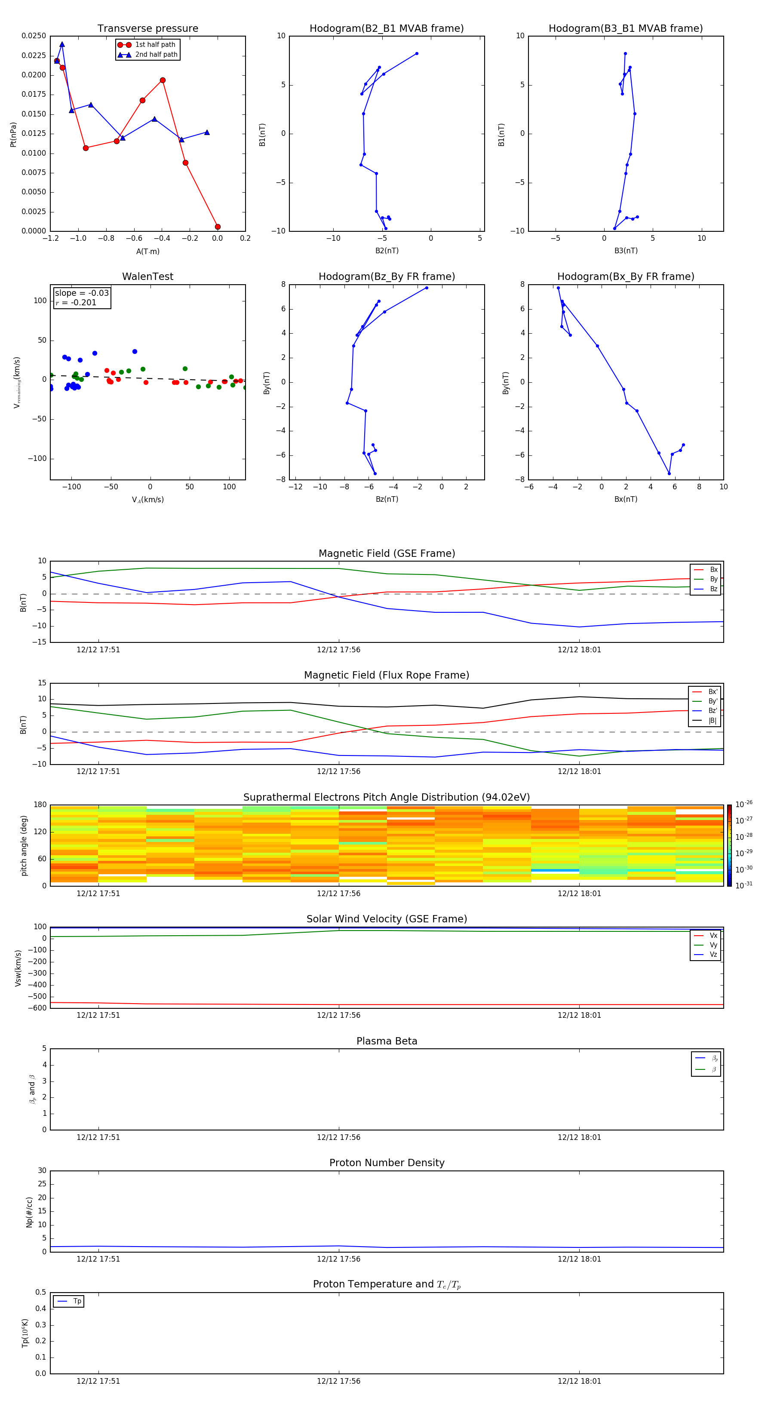Click the 'Bz(nT)' x-axis label
The width and height of the screenshot is (774, 1419).
pyautogui.click(x=387, y=499)
